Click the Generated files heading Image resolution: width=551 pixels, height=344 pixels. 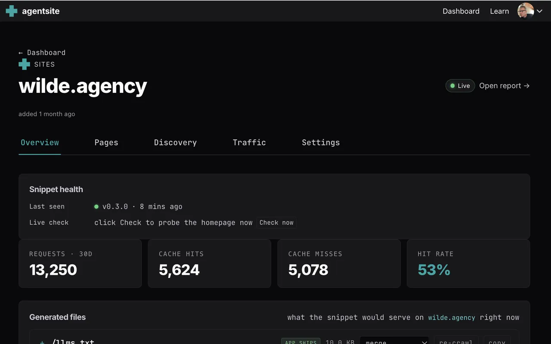point(57,317)
